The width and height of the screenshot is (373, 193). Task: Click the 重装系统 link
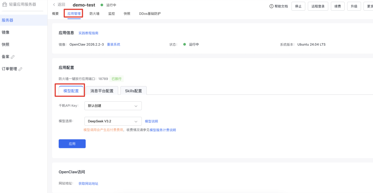[113, 45]
